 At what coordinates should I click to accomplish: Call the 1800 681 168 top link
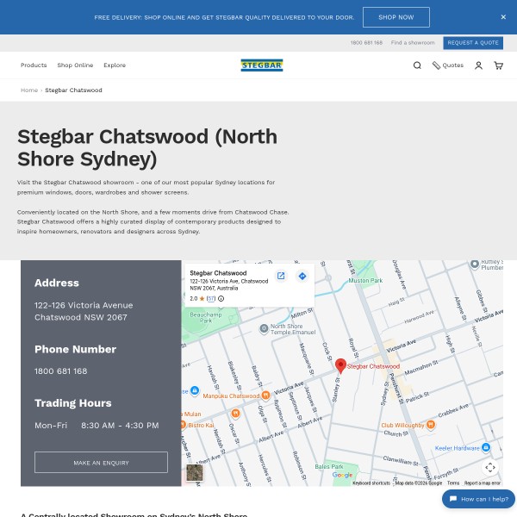pos(366,43)
